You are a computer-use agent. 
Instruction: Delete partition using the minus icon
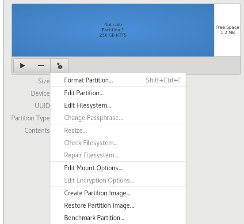[x=41, y=66]
